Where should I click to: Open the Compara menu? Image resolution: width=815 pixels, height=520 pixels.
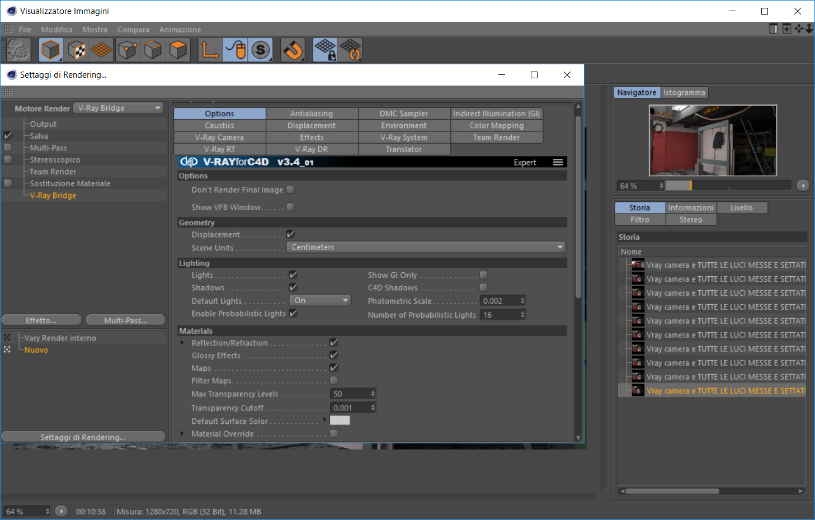point(133,29)
